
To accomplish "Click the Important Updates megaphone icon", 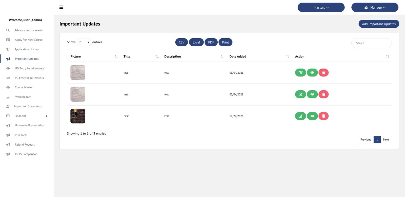I will pos(8,59).
